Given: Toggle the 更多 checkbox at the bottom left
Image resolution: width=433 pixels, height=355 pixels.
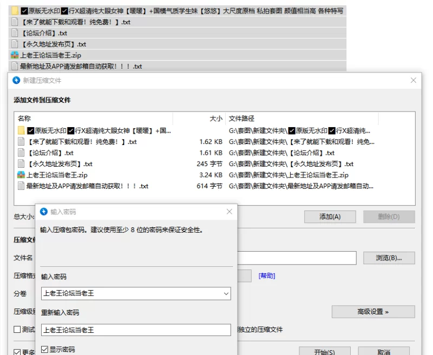Looking at the screenshot, I should [x=17, y=352].
